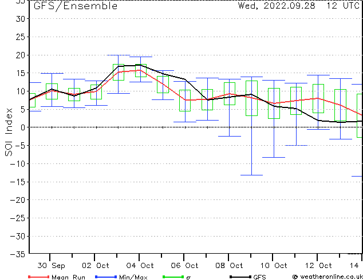Screen dimensions: 363x280
Task: Click the positive 10 y-axis value
Action: [x=20, y=91]
